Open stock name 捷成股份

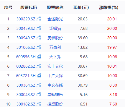55,104
